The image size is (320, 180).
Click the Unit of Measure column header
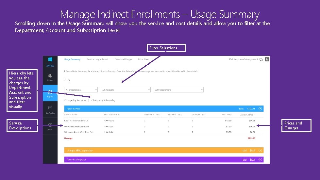[x=112, y=115]
